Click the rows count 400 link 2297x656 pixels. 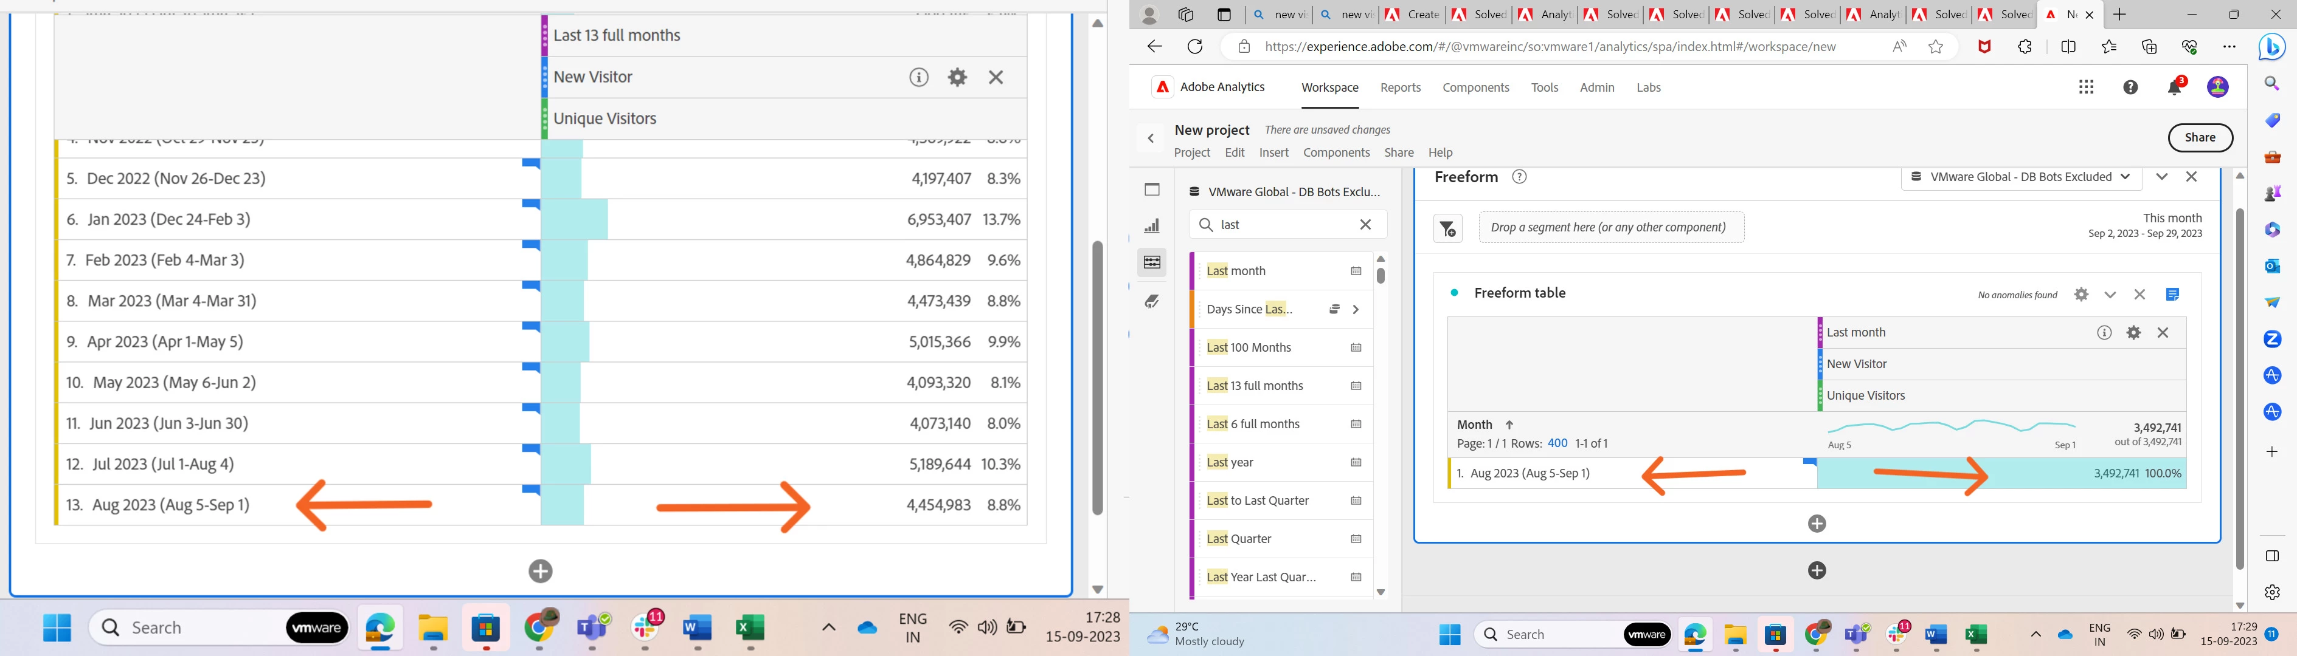(1557, 443)
